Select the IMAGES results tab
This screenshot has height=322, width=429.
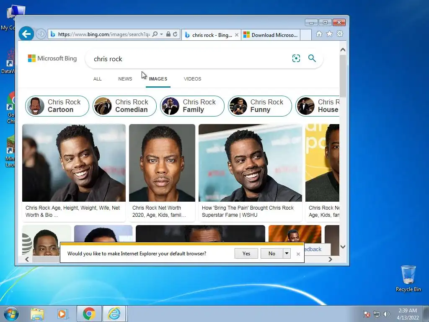(x=158, y=79)
